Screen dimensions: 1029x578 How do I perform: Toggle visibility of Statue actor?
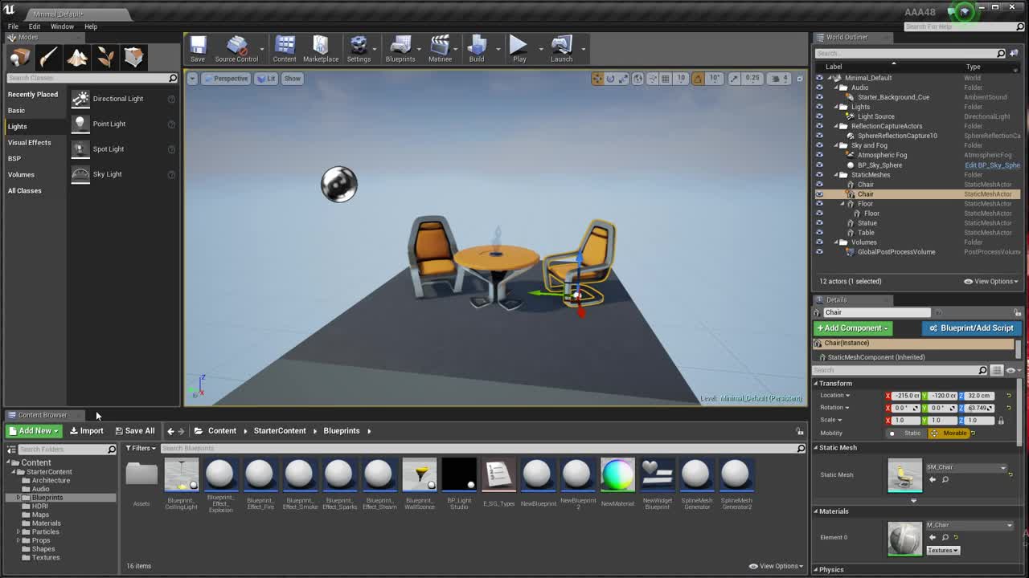click(819, 223)
